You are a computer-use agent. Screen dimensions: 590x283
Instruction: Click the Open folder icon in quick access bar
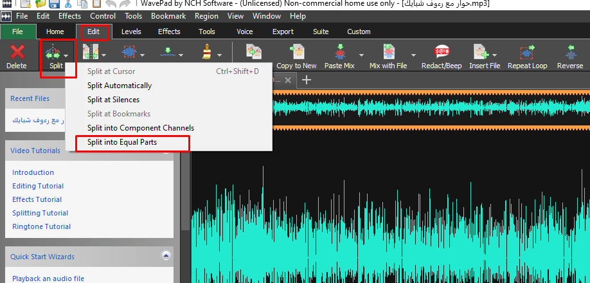pyautogui.click(x=40, y=5)
